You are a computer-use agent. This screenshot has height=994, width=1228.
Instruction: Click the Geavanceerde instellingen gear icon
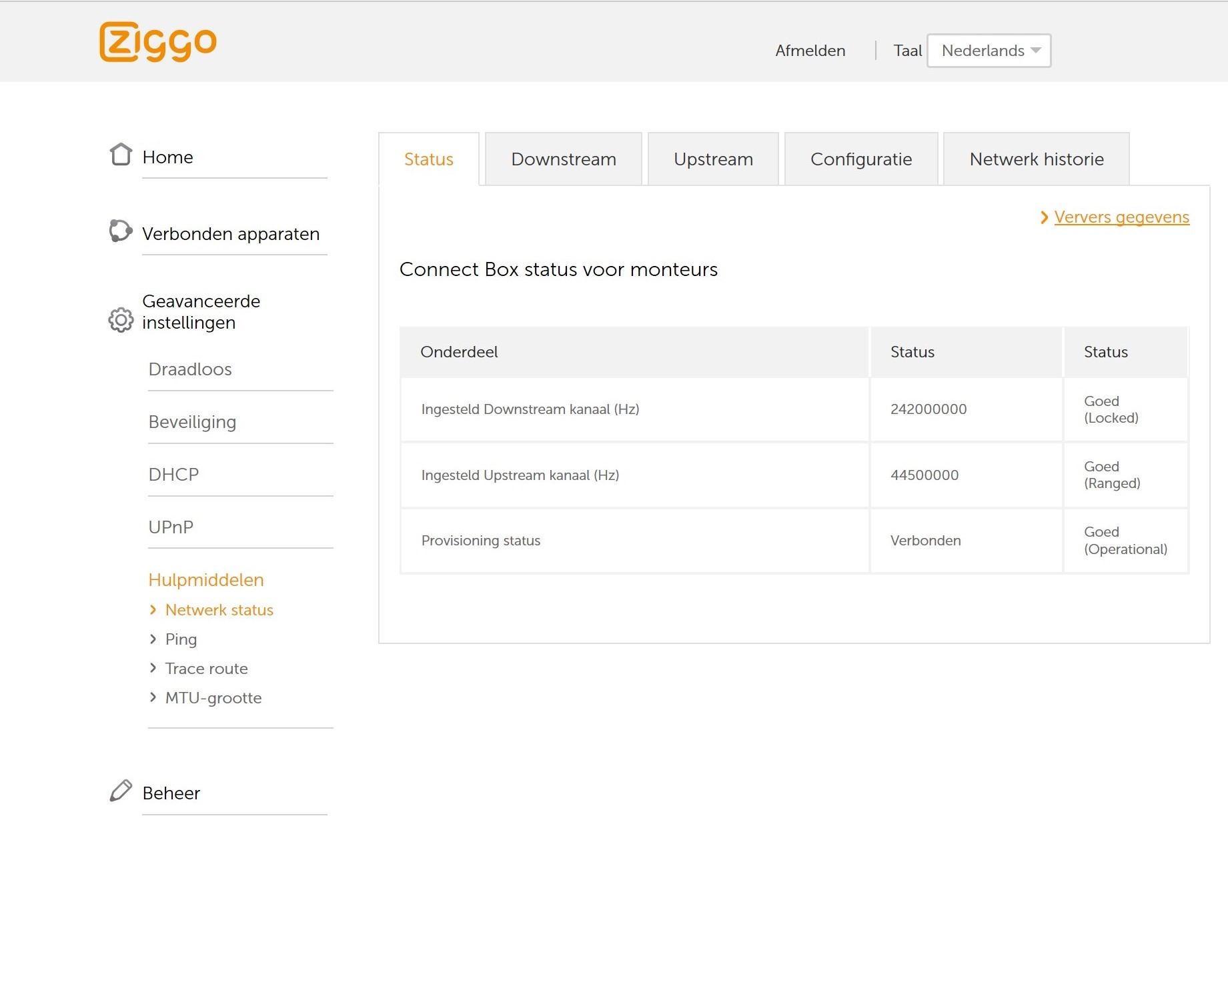pyautogui.click(x=121, y=320)
